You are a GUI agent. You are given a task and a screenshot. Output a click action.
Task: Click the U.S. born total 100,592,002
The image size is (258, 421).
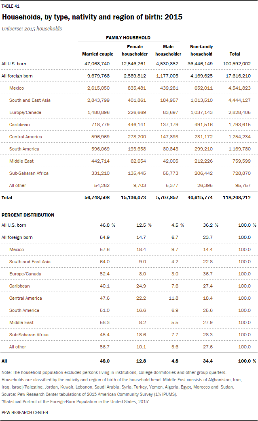pyautogui.click(x=237, y=64)
